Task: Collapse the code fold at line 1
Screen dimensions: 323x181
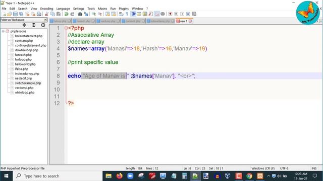Action: 66,28
